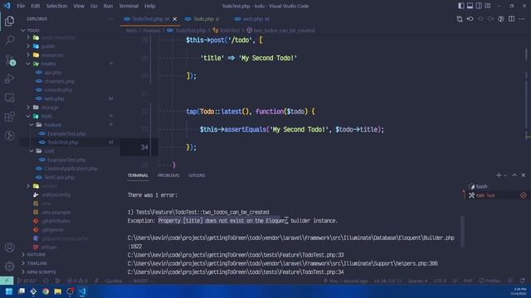Open the File Explorer taskbar icon

(x=58, y=291)
